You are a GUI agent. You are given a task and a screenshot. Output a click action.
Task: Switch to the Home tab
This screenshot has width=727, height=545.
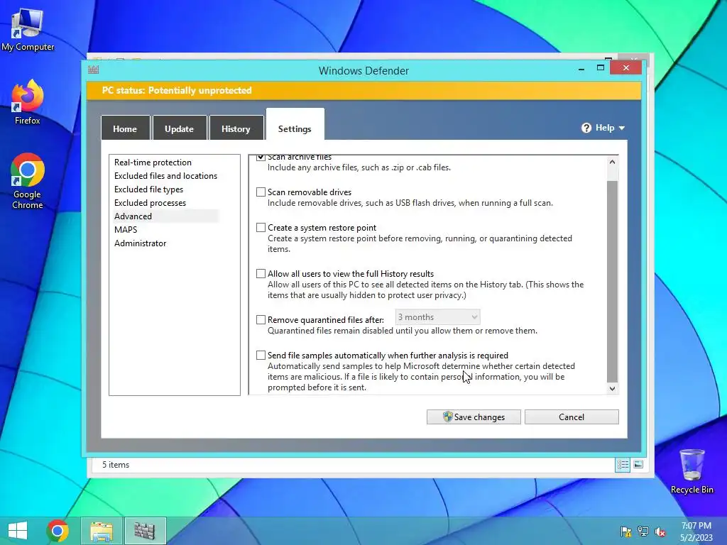click(125, 128)
